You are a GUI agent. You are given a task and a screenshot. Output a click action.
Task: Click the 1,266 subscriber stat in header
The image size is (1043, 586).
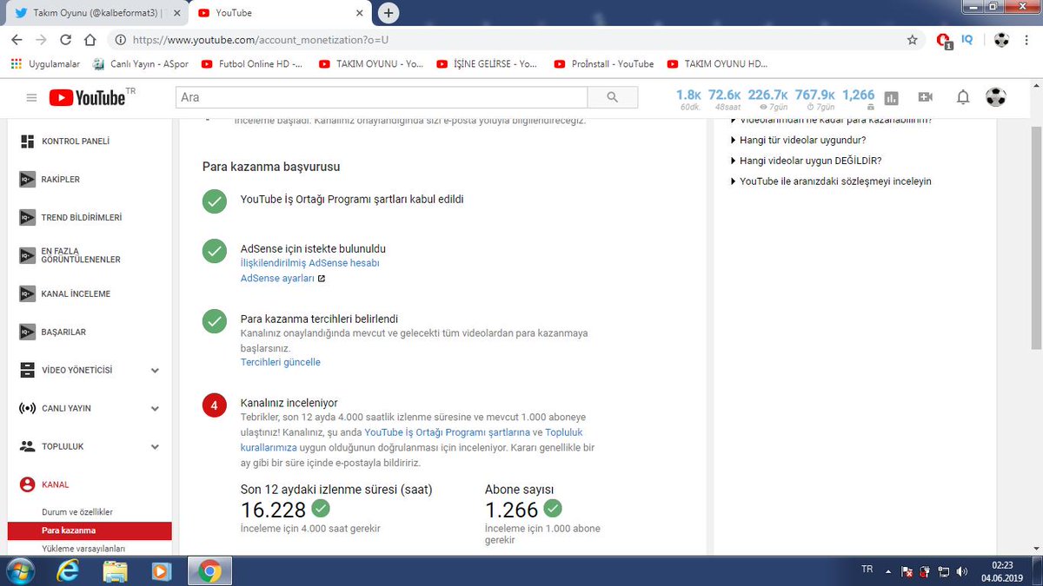tap(859, 99)
